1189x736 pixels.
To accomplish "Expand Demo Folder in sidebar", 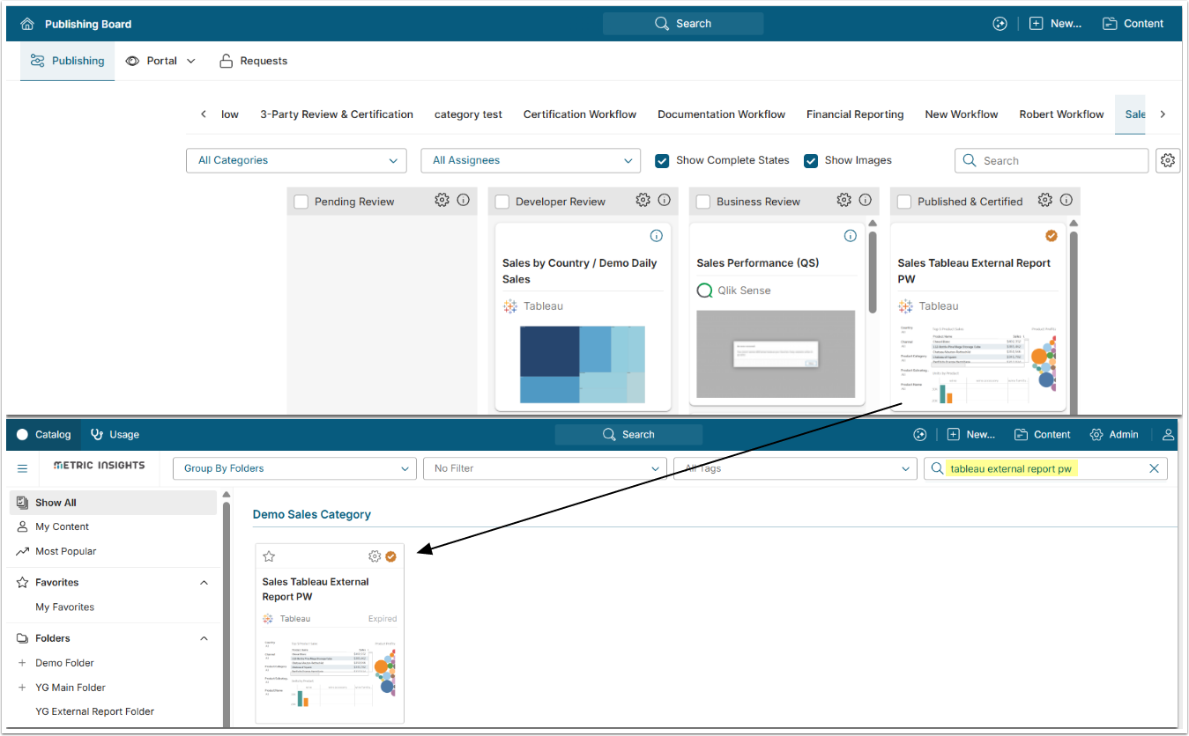I will point(23,663).
